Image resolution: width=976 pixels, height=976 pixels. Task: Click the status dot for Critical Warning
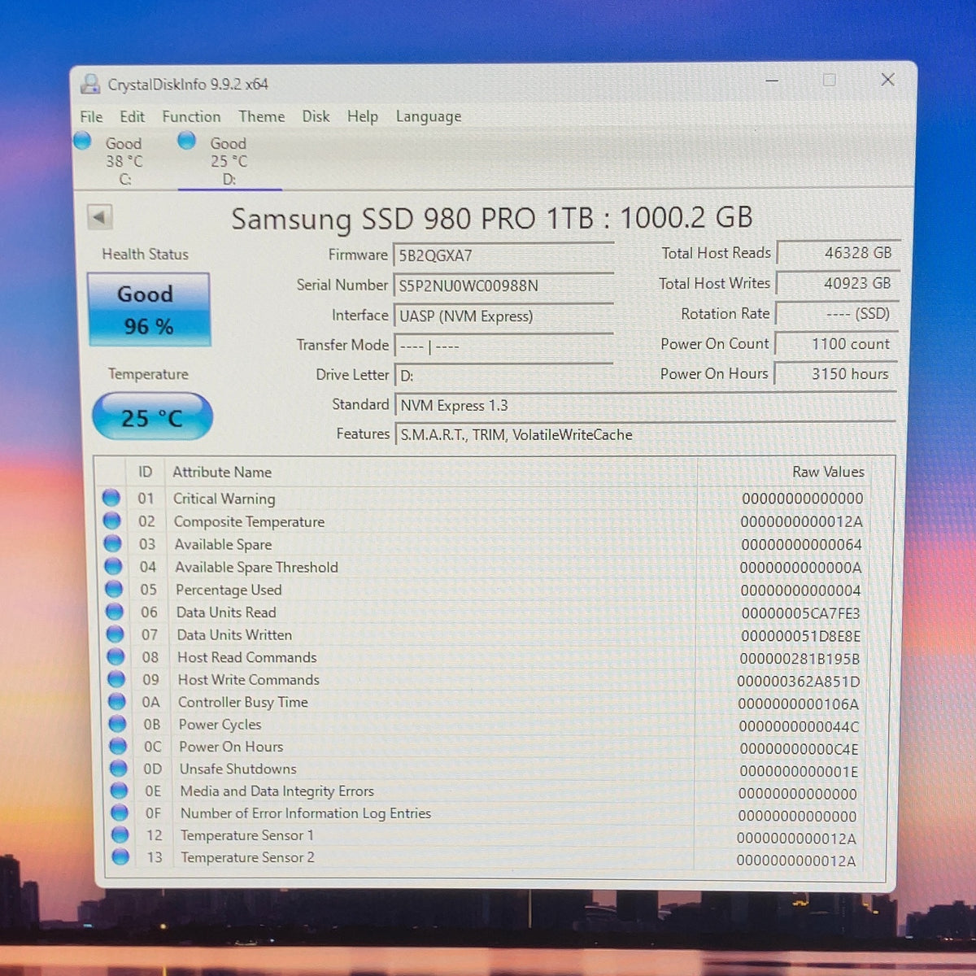111,498
